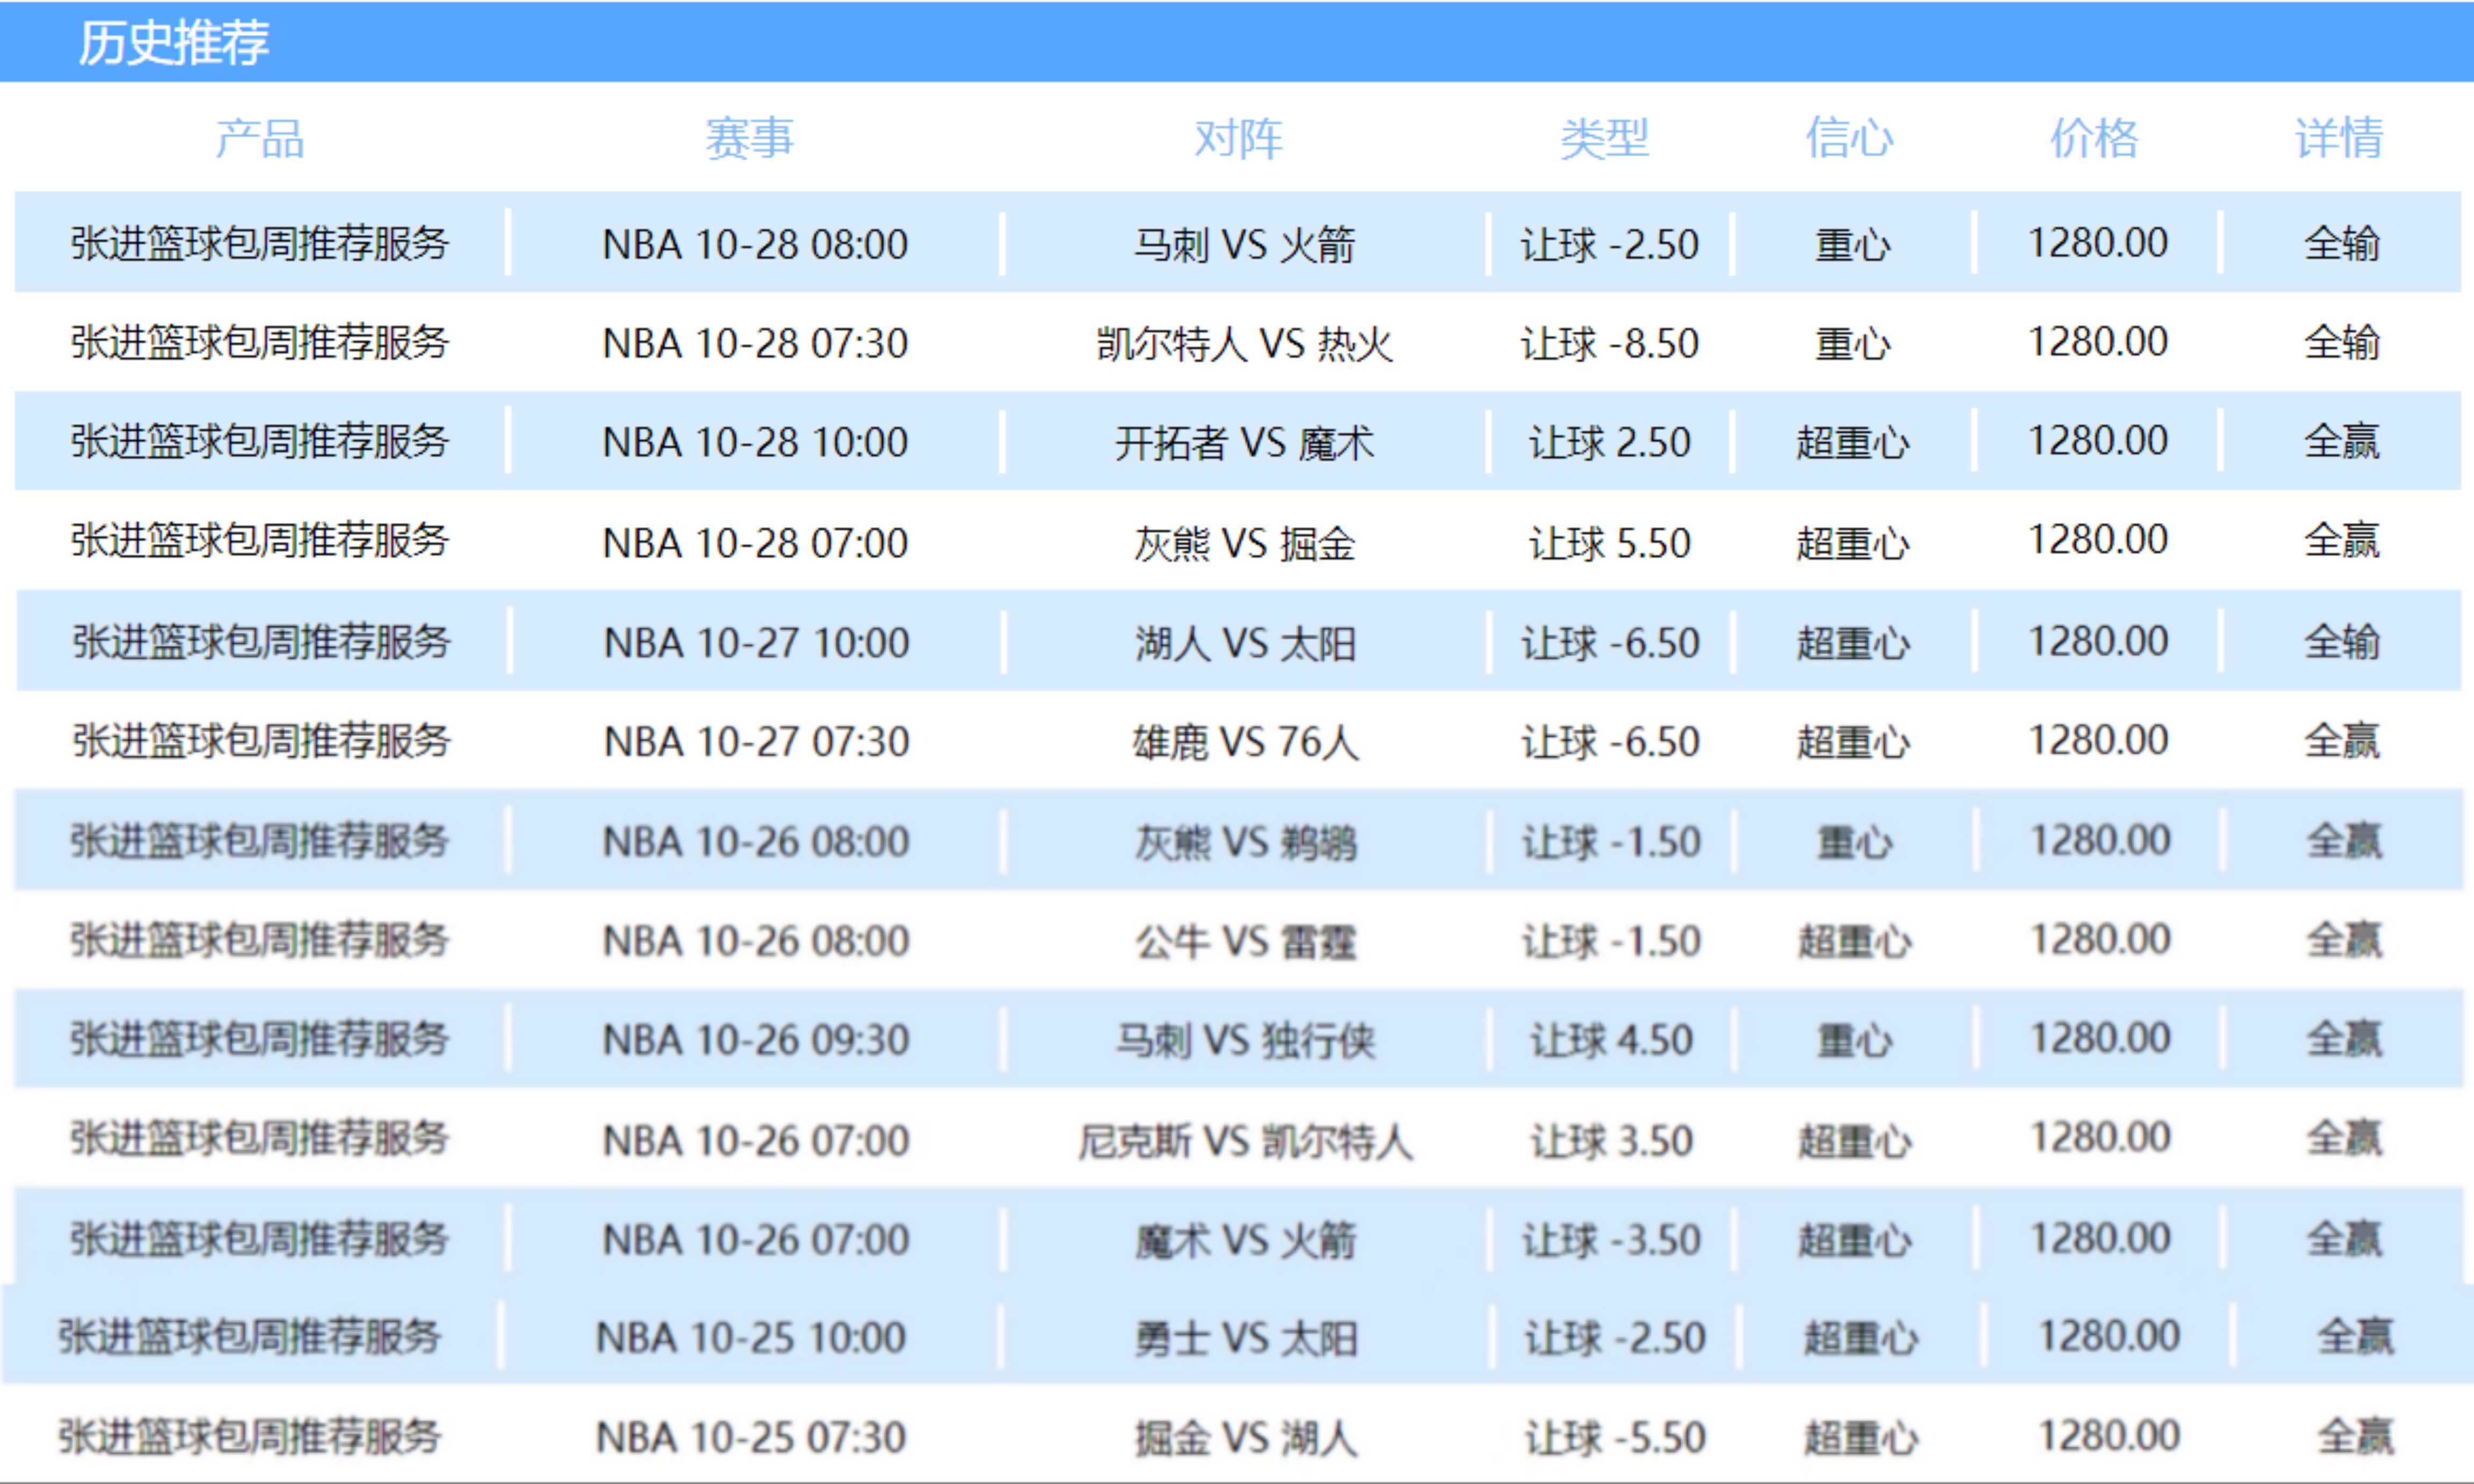Select the 魔术 VS 火箭 matchup cell
The width and height of the screenshot is (2474, 1484).
1245,1240
